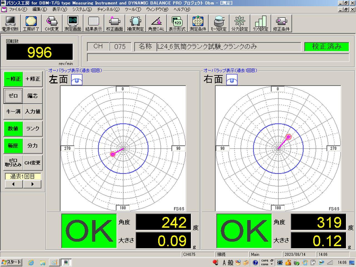Screen dimensions: 356x267
Task: Click the 工房終了 exit toolbar icon
Action: pos(31,23)
